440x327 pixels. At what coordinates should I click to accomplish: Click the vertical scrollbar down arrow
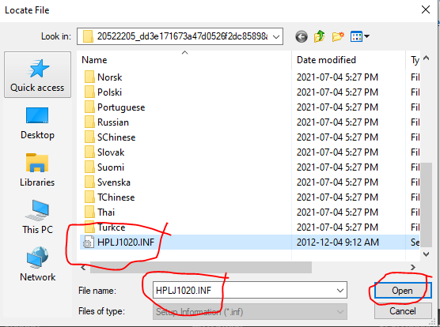[427, 254]
